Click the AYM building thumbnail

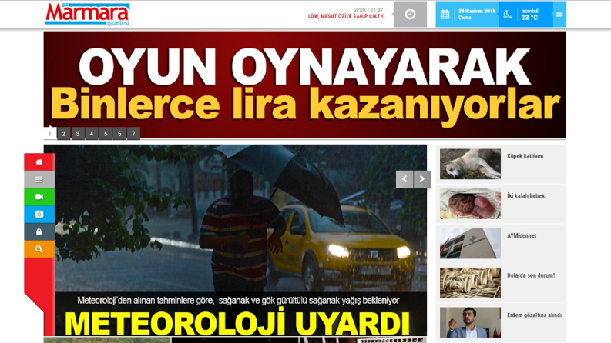click(470, 244)
